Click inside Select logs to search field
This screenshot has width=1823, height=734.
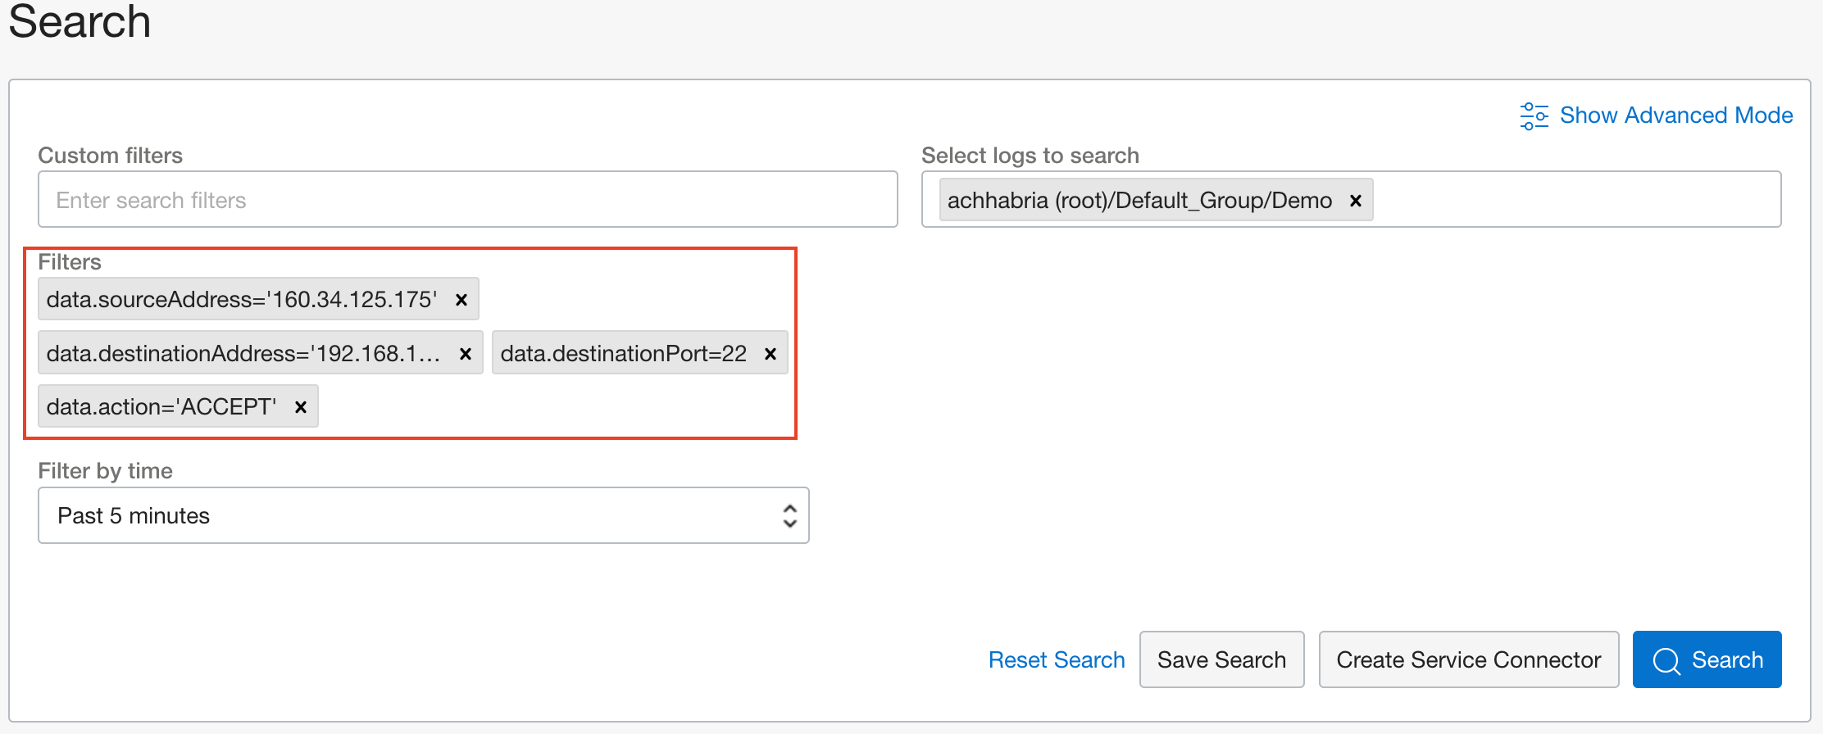pyautogui.click(x=1574, y=200)
